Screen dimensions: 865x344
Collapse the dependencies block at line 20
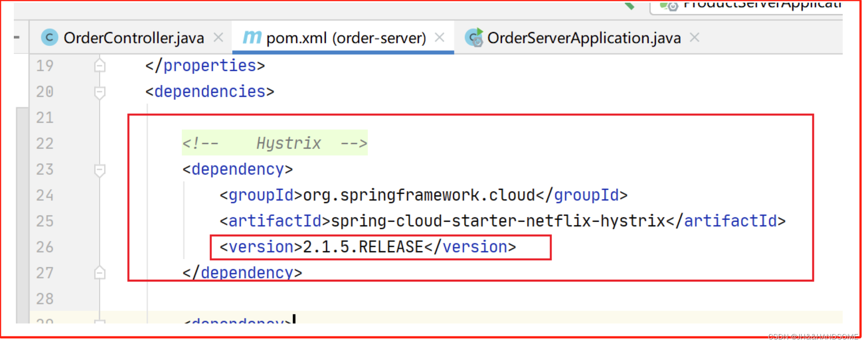pyautogui.click(x=100, y=92)
